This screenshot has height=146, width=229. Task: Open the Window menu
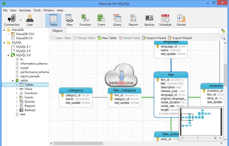49,10
